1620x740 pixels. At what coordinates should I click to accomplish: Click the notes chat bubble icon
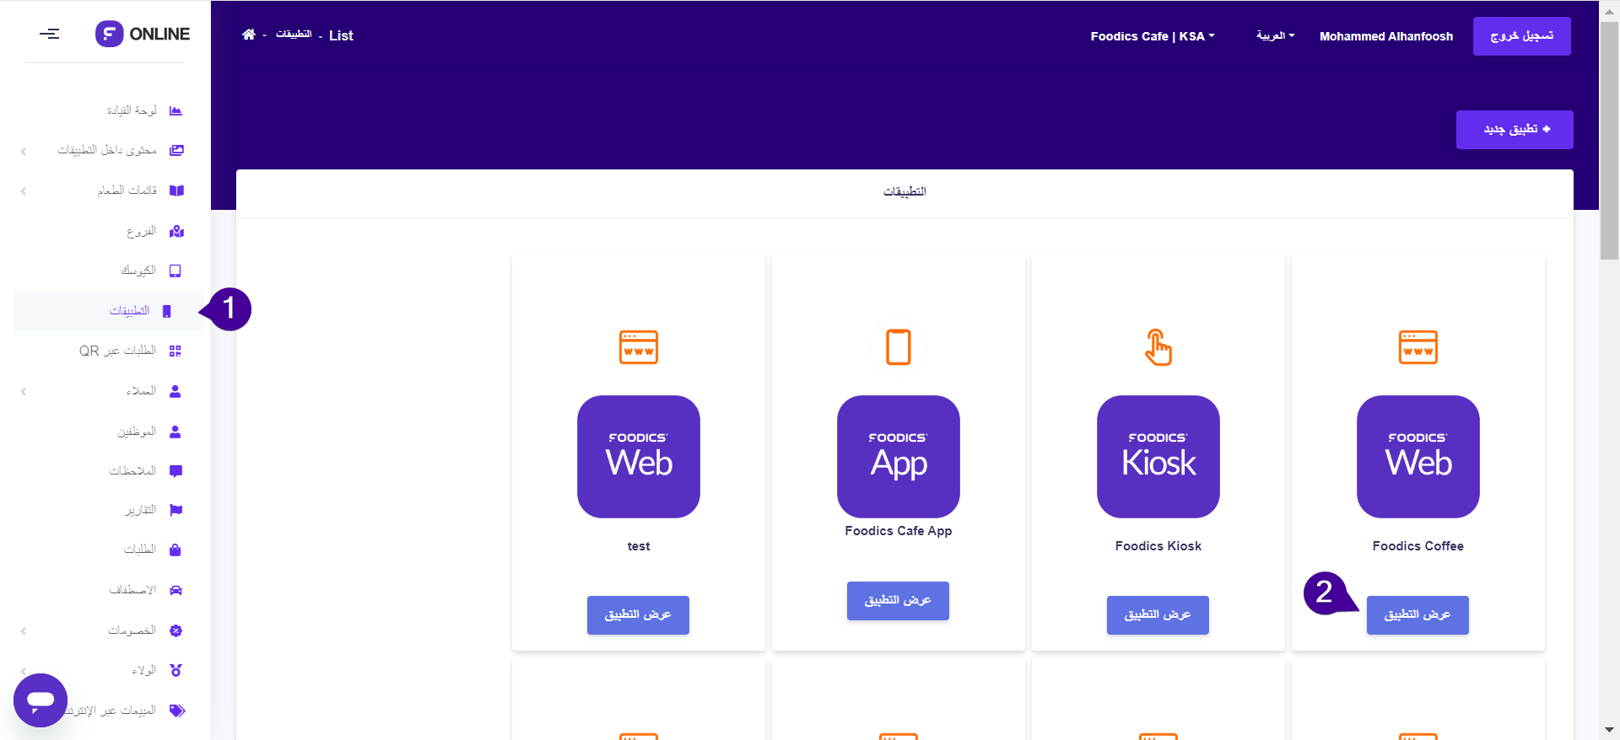click(175, 471)
